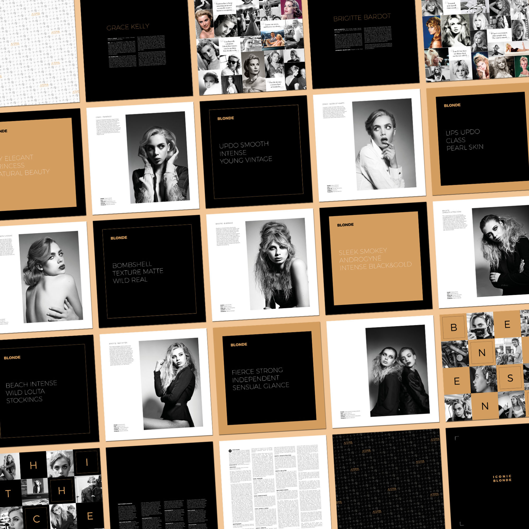Click the gold B letter tile
529x529 pixels.
click(454, 327)
